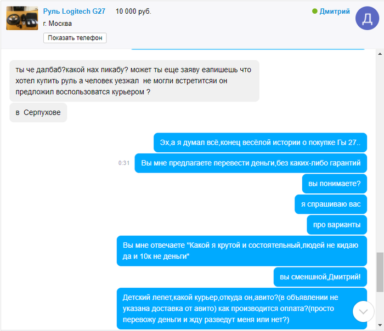This screenshot has height=331, width=384.
Task: Click the message 'про варианты'
Action: click(337, 225)
